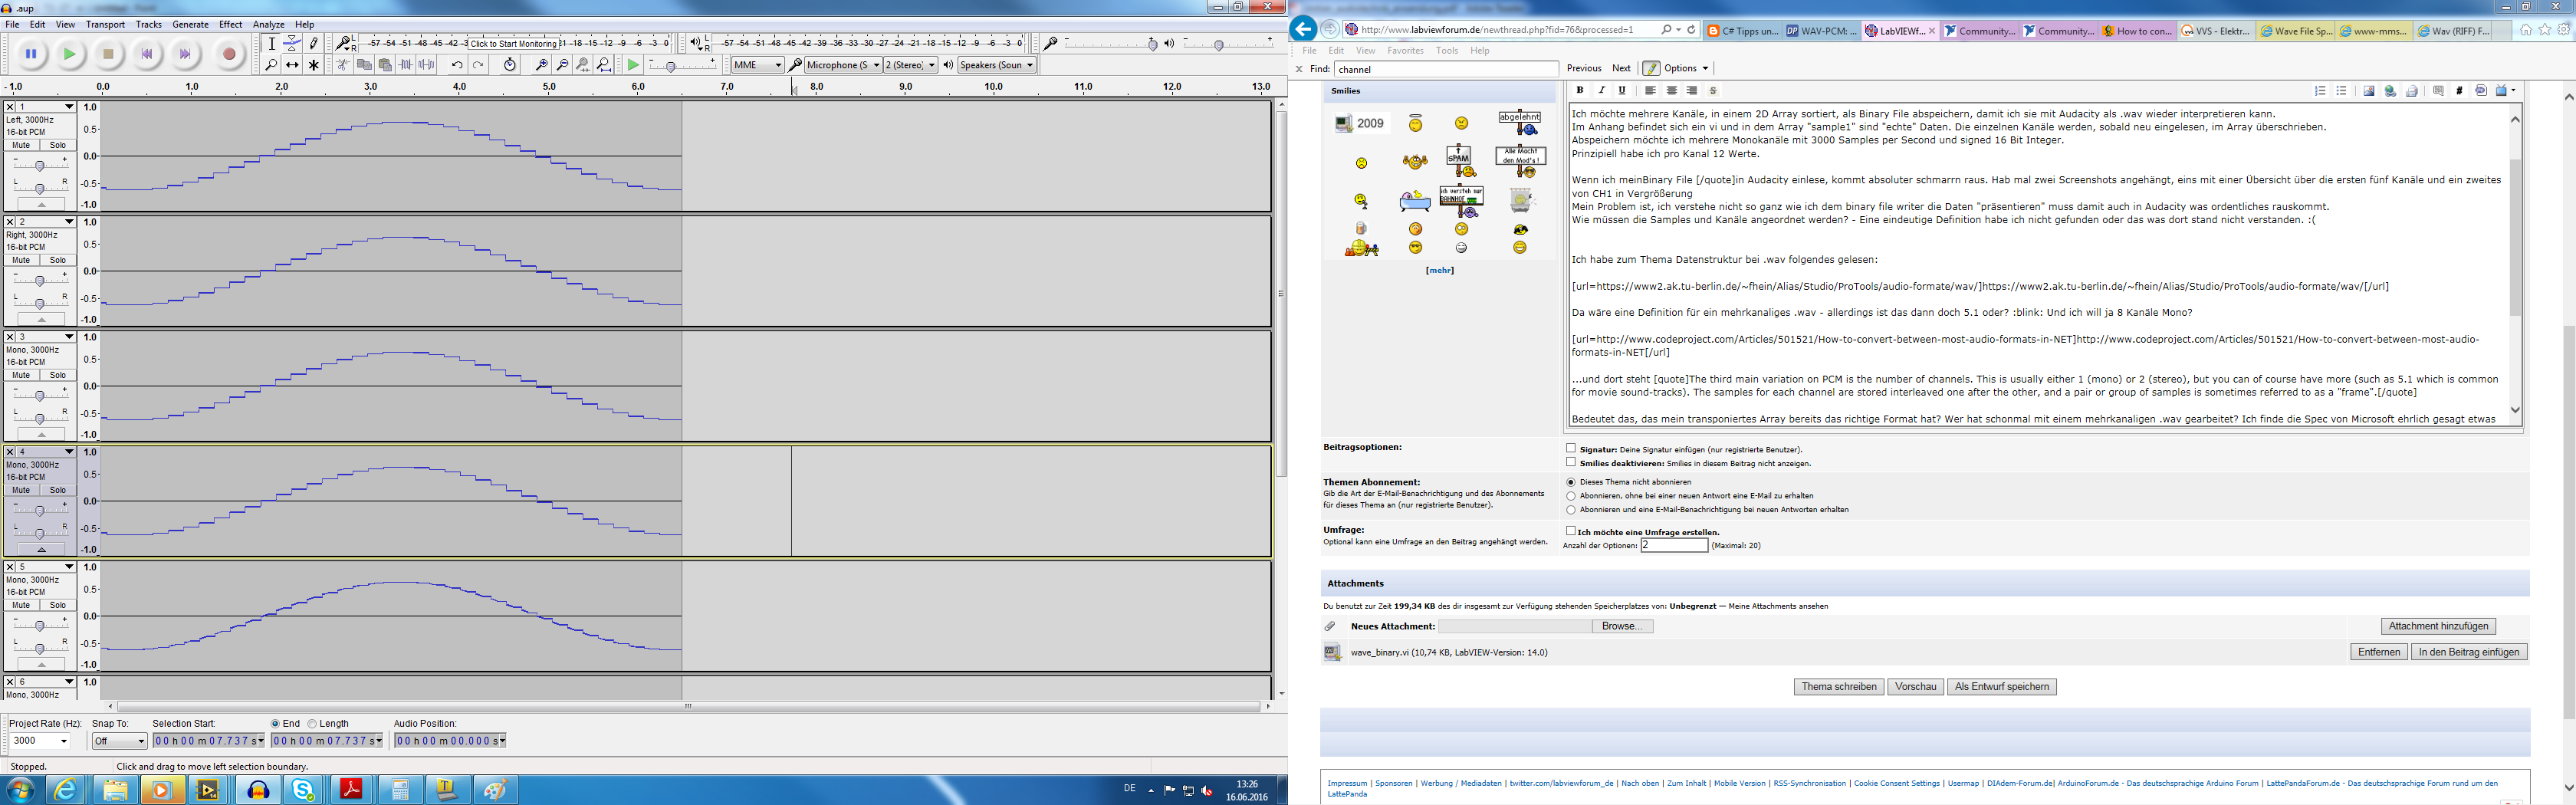Open the Snap To dropdown

pyautogui.click(x=119, y=741)
